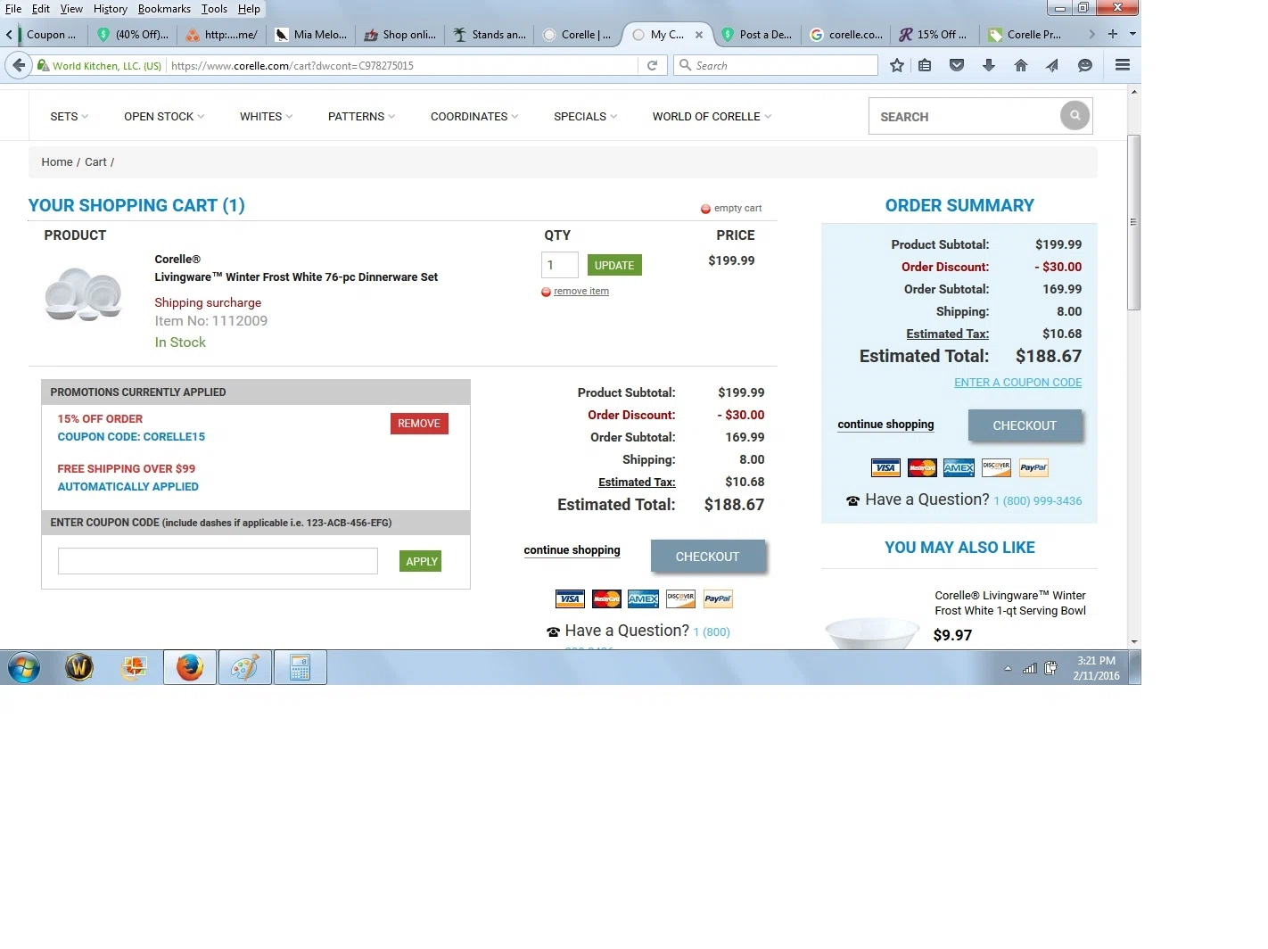Open the File menu

pyautogui.click(x=13, y=8)
